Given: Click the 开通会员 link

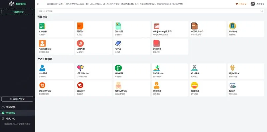Looking at the screenshot, I should tap(241, 4).
